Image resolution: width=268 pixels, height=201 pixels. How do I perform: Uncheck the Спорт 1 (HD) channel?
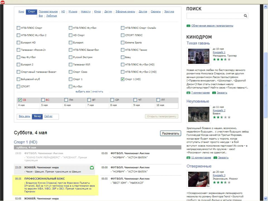[123, 79]
